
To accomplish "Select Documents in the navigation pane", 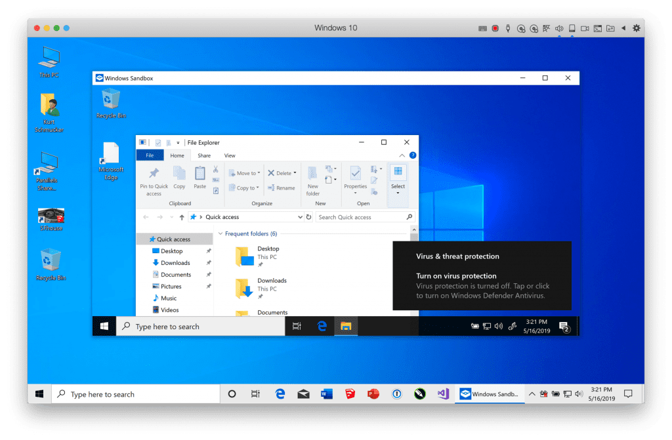I will [175, 275].
